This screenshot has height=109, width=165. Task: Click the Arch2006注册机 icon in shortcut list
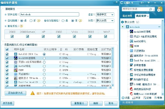point(16,58)
